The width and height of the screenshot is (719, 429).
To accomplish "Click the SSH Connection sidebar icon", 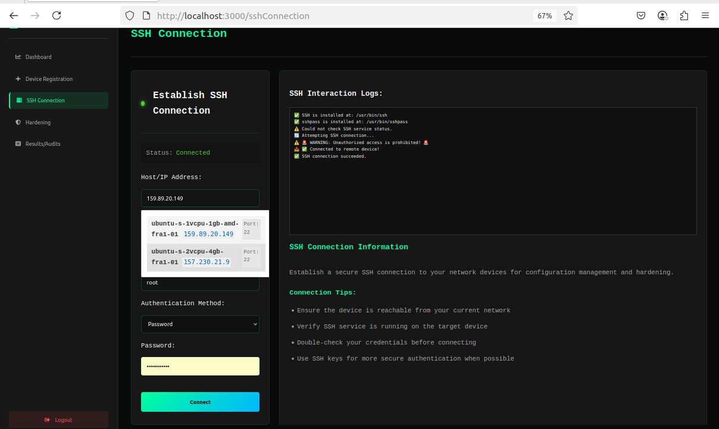I will tap(20, 101).
